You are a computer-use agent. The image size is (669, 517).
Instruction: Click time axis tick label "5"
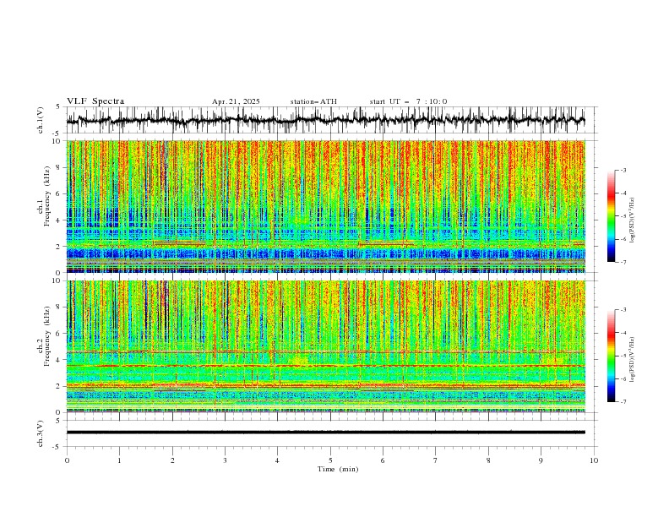tap(330, 460)
